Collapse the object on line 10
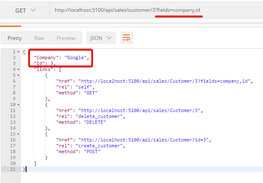Image resolution: width=263 pixels, height=183 pixels. [18, 105]
